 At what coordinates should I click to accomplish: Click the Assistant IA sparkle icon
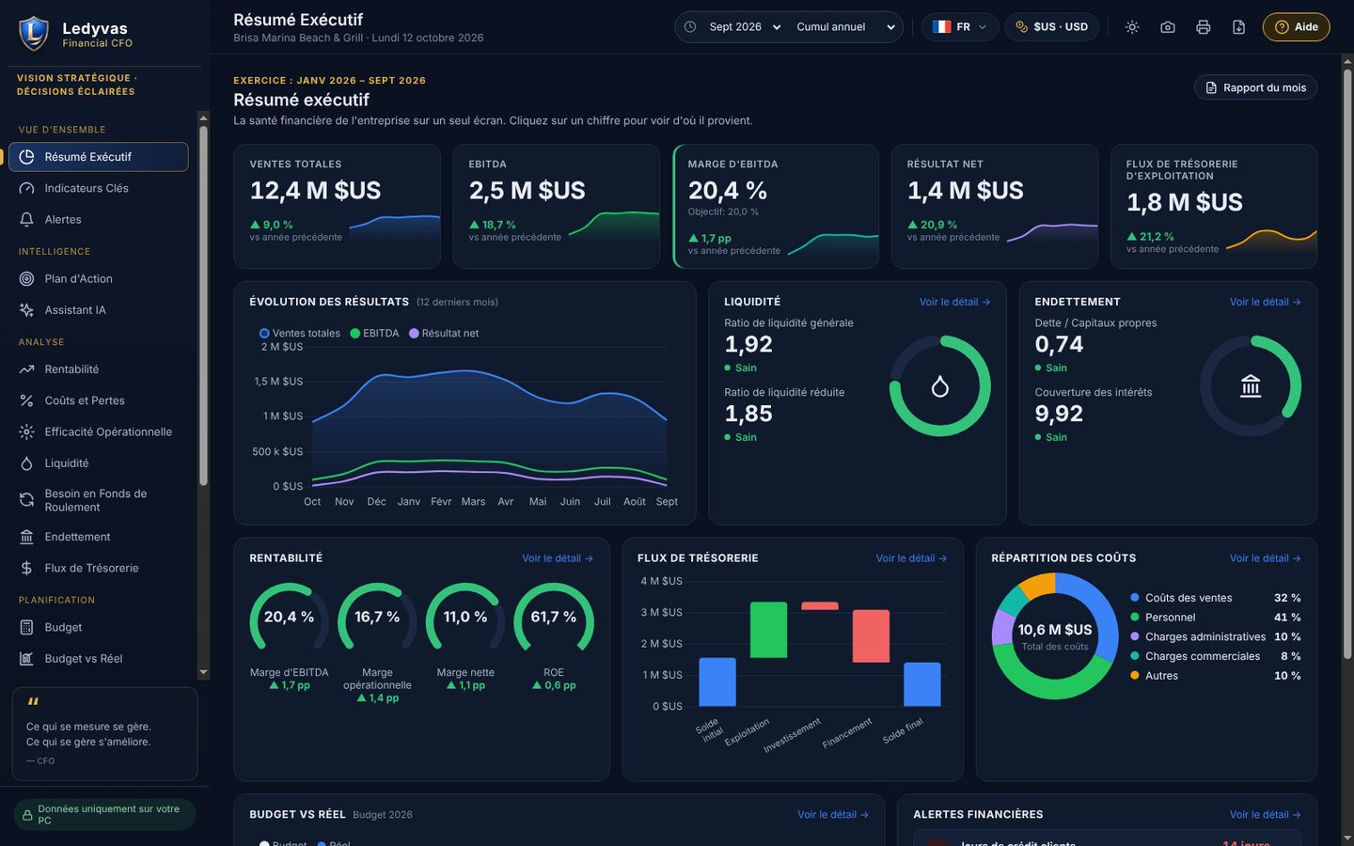pos(26,309)
